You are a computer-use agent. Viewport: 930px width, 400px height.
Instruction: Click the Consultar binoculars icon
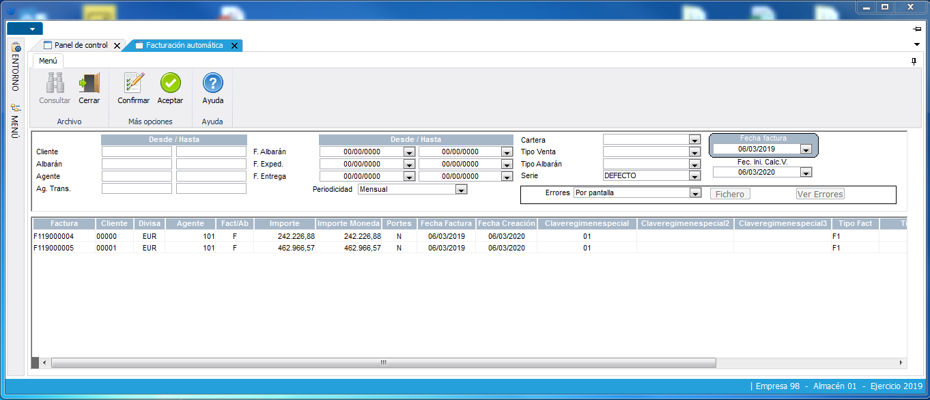click(55, 83)
